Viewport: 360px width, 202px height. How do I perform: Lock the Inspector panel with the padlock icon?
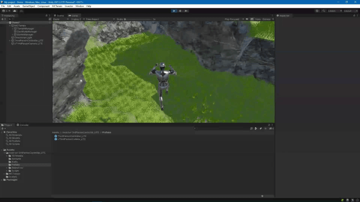pyautogui.click(x=354, y=15)
